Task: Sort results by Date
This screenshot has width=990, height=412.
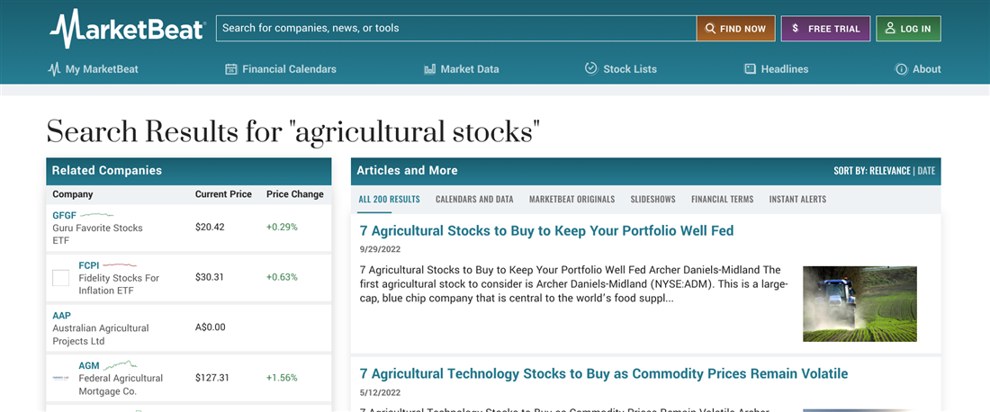Action: pyautogui.click(x=926, y=171)
